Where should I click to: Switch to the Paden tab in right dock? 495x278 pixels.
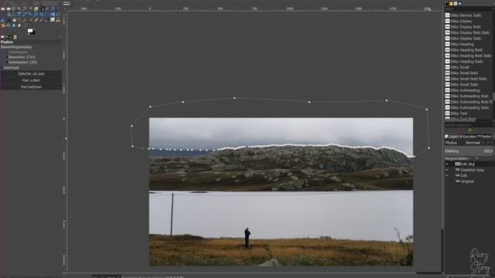point(484,137)
